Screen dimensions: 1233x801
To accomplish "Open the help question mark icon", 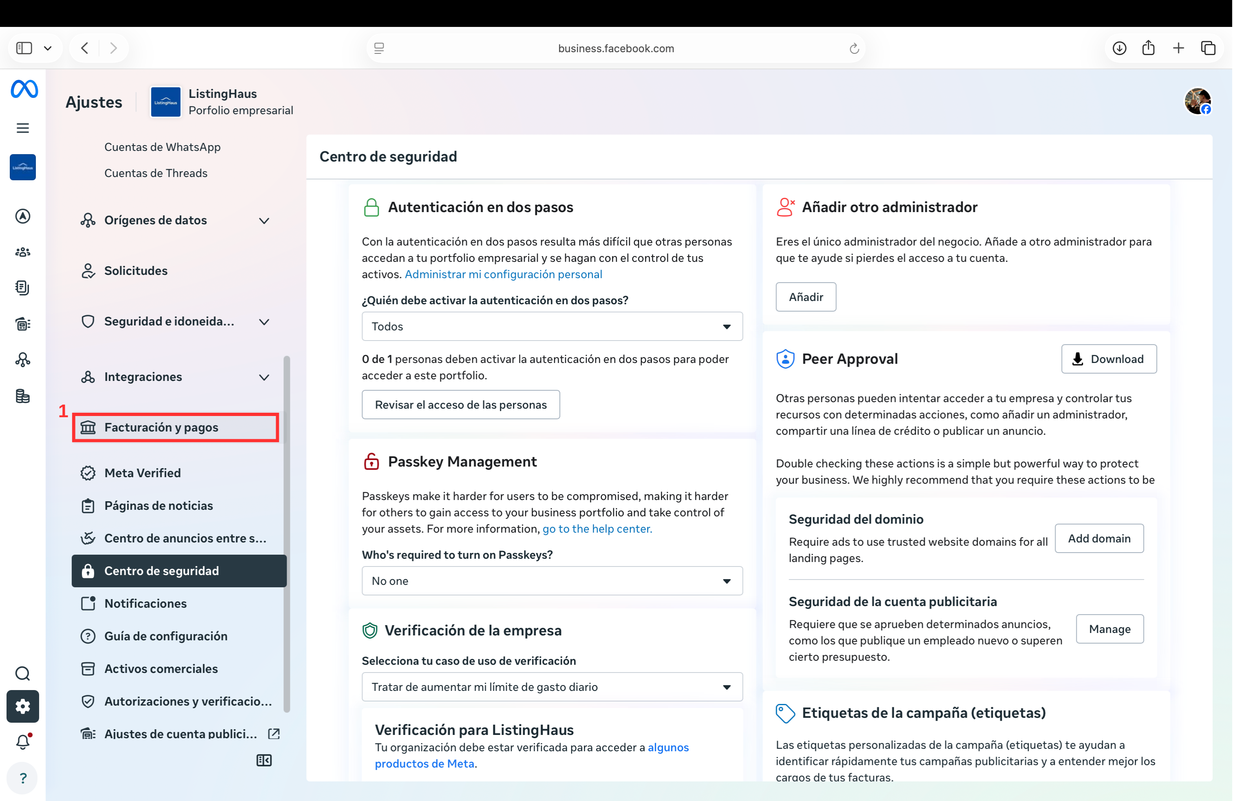I will [23, 778].
